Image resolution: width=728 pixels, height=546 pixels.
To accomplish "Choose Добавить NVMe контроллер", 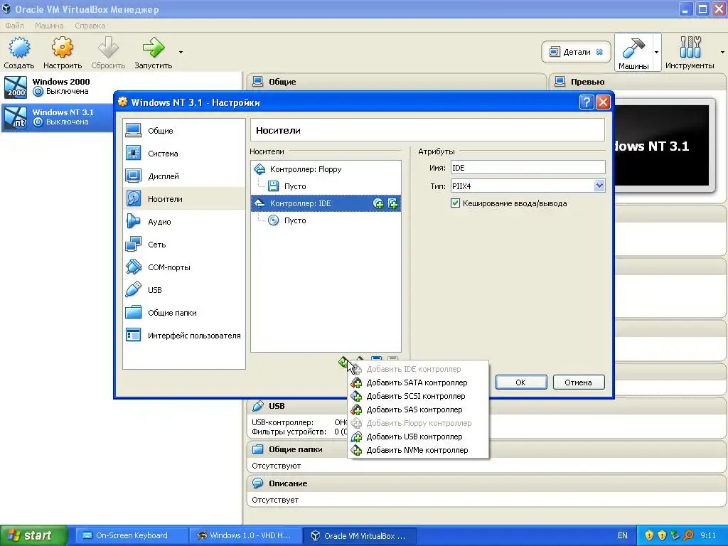I will point(418,450).
